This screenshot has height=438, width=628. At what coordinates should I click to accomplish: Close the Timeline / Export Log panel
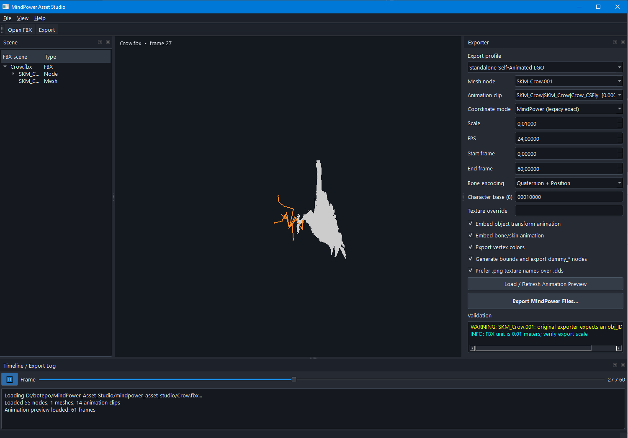[x=623, y=365]
